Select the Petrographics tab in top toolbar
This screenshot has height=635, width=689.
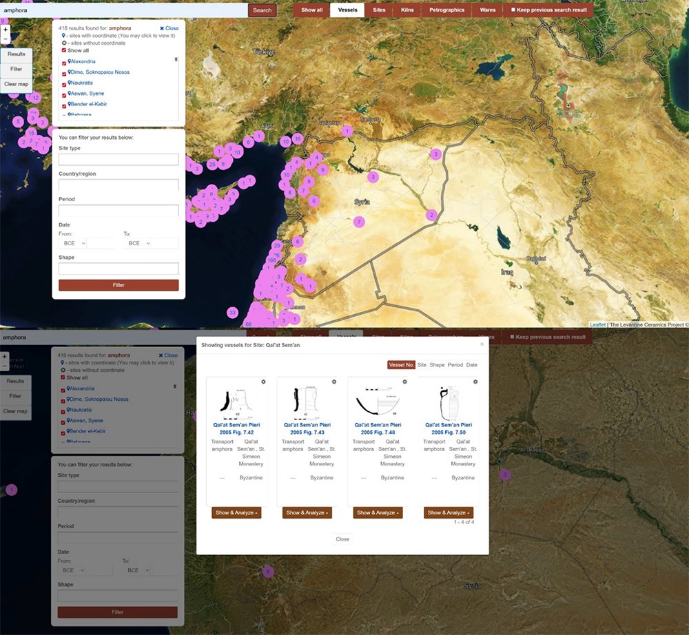click(x=447, y=10)
